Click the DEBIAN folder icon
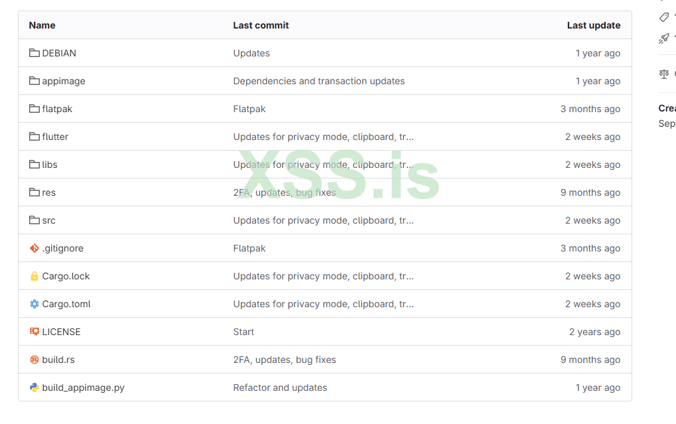The height and width of the screenshot is (424, 676). click(34, 53)
